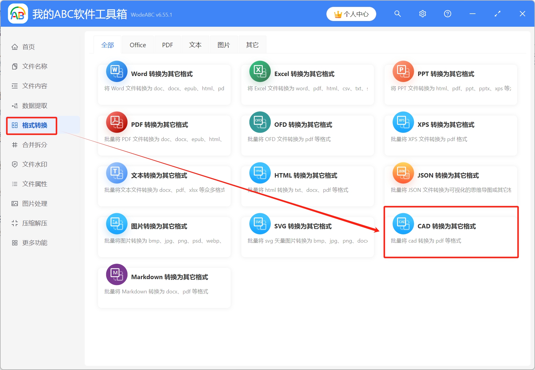535x370 pixels.
Task: Open the search function in the title bar
Action: (x=397, y=14)
